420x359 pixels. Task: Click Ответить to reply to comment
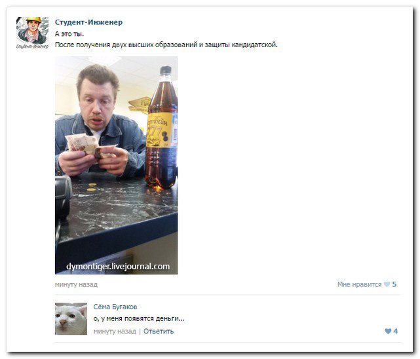click(159, 331)
